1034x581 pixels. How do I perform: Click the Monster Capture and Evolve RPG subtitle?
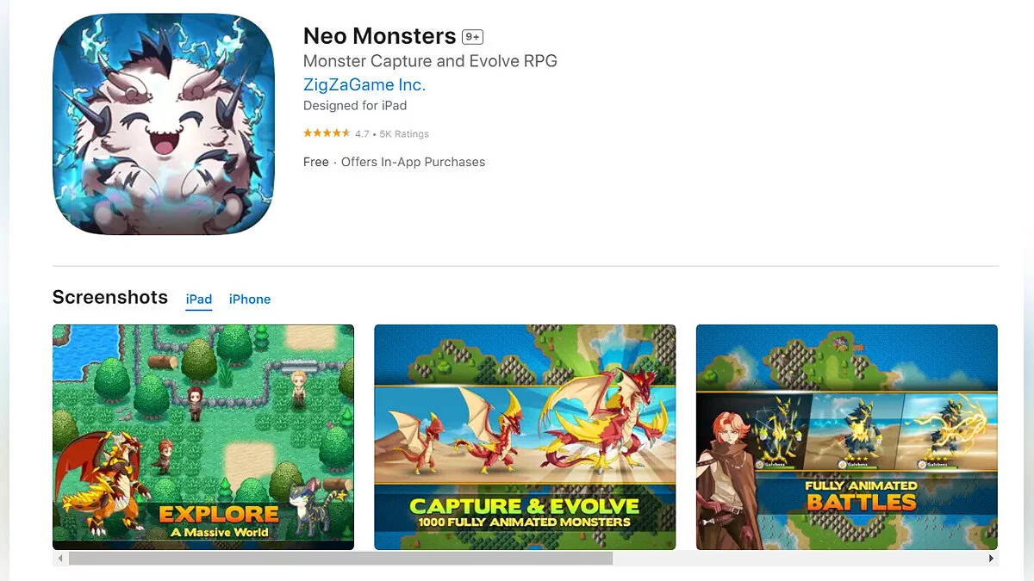pyautogui.click(x=430, y=61)
